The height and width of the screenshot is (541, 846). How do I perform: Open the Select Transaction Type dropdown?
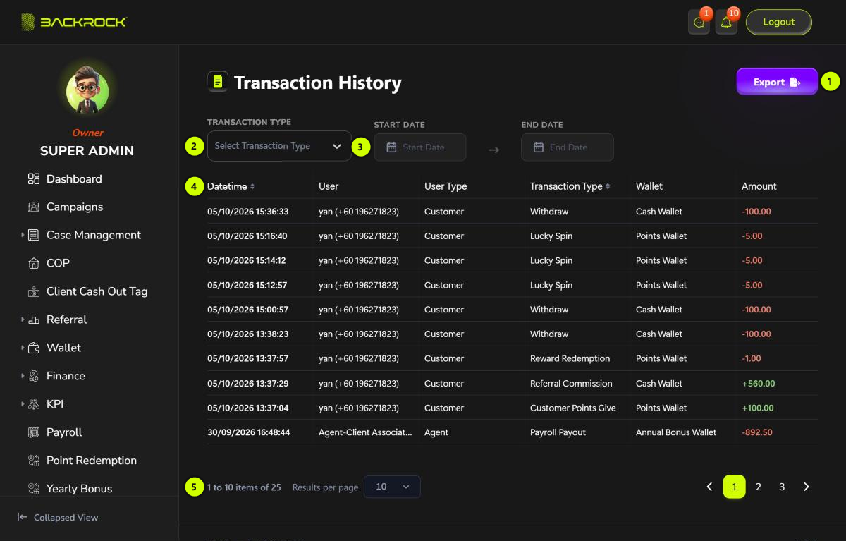point(279,146)
